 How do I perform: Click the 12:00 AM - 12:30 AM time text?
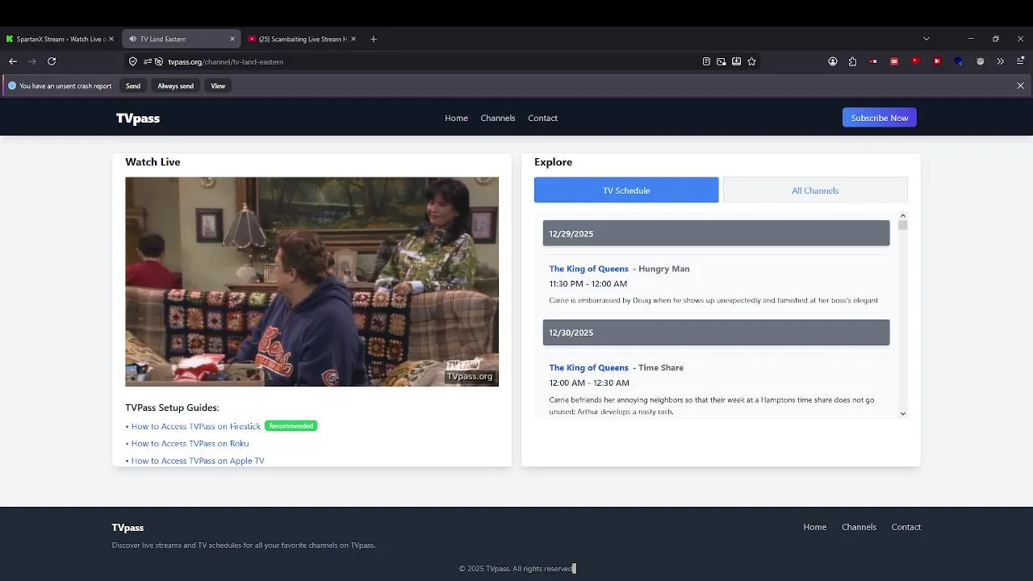click(x=589, y=382)
